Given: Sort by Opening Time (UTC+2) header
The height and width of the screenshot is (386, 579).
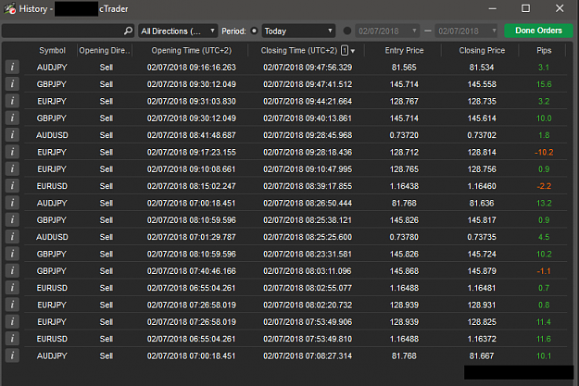Looking at the screenshot, I should [191, 51].
